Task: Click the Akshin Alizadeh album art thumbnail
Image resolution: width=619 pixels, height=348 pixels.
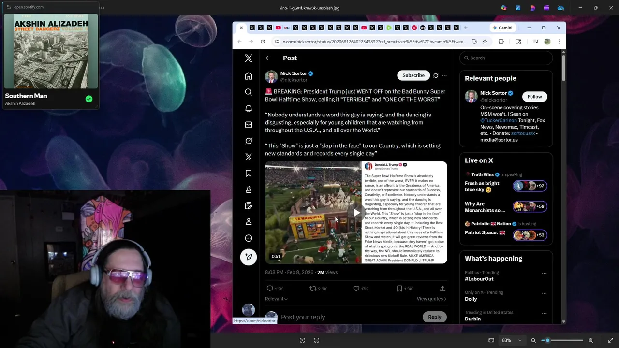Action: tap(51, 51)
